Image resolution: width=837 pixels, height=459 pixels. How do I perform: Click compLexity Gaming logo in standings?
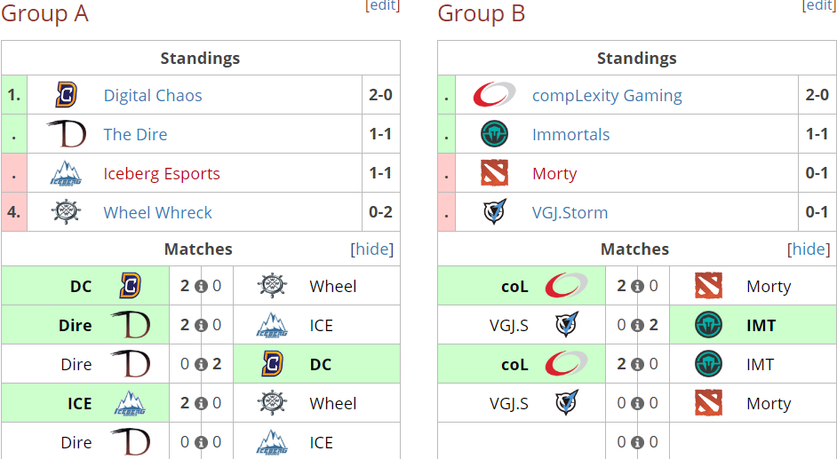pos(494,95)
